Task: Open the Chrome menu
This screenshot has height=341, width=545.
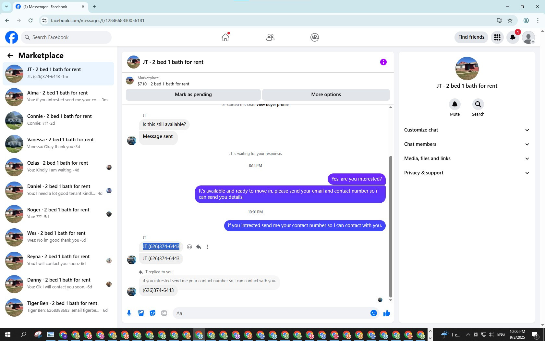Action: tap(538, 20)
